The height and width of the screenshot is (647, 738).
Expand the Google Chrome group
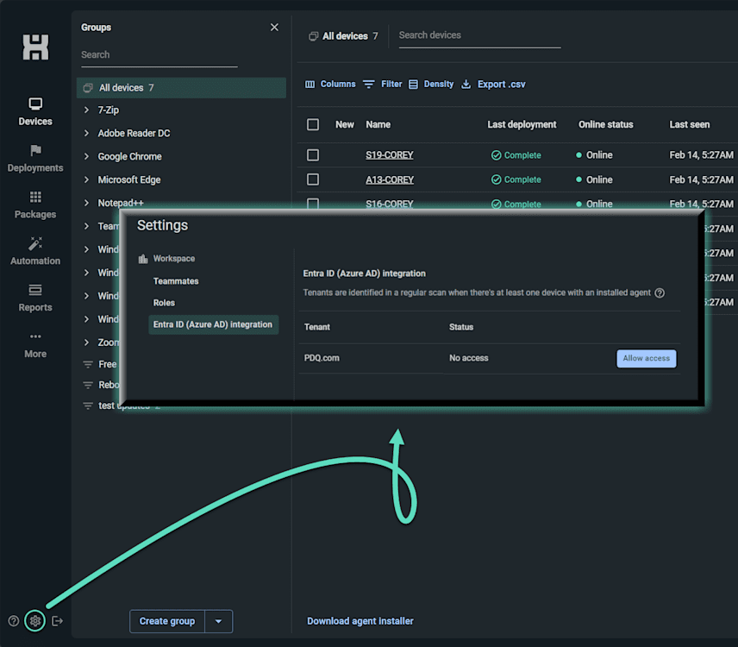point(86,156)
